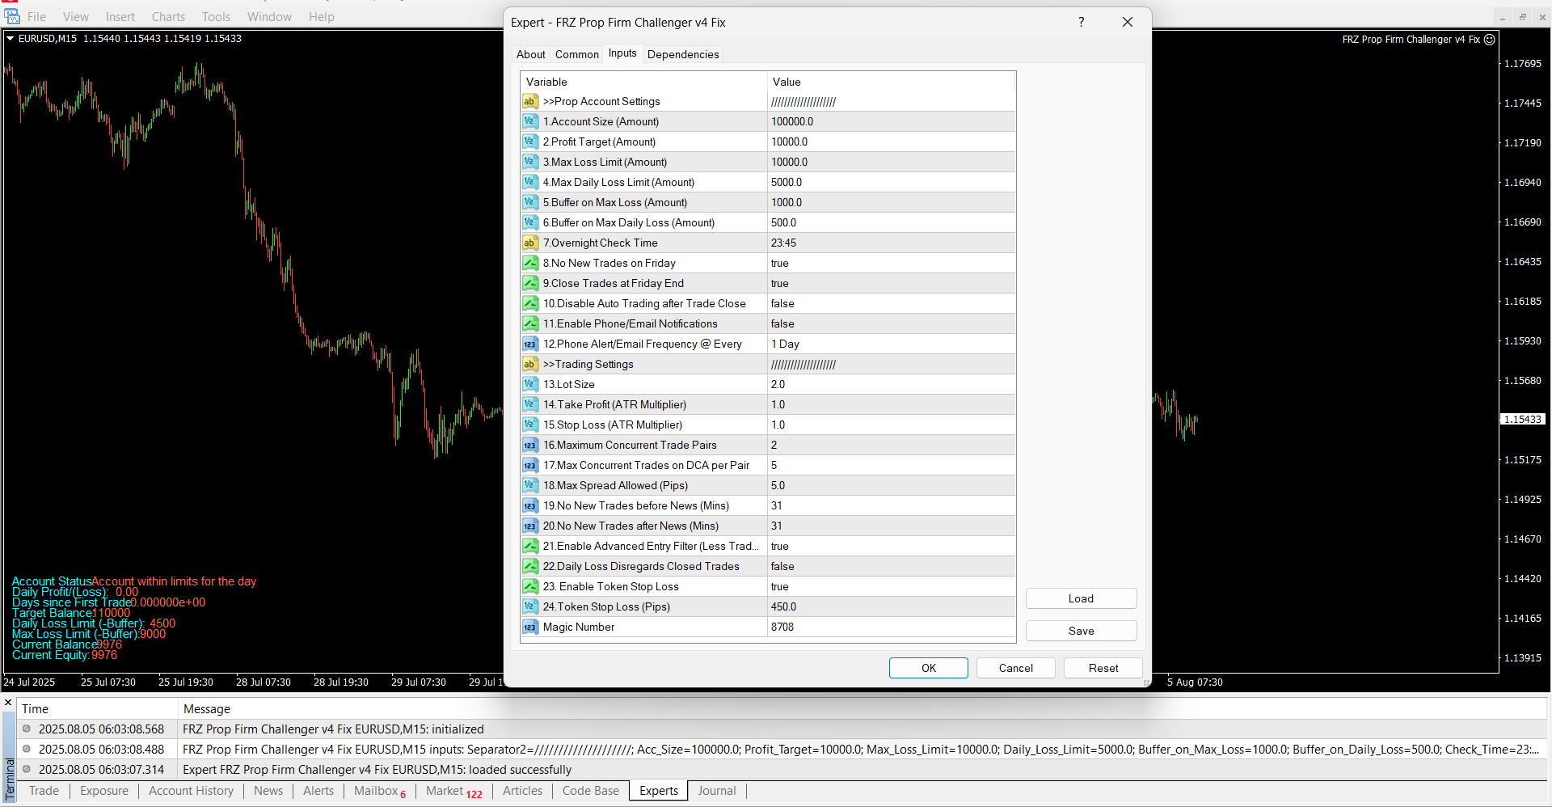
Task: Click the integer icon beside Magic Number
Action: (529, 627)
